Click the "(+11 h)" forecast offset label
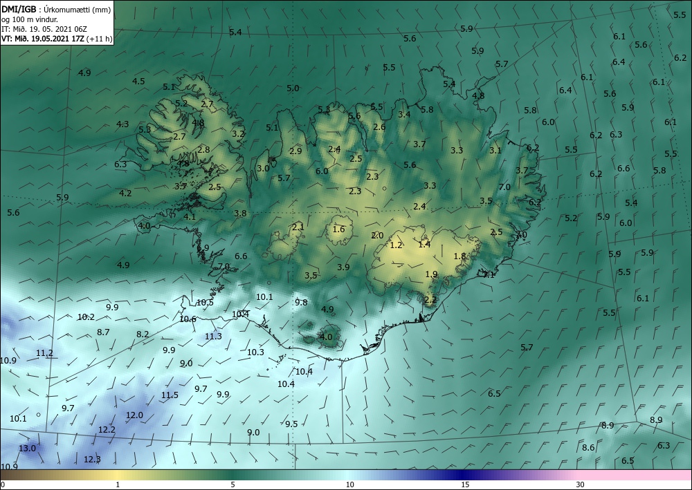 tap(99, 38)
